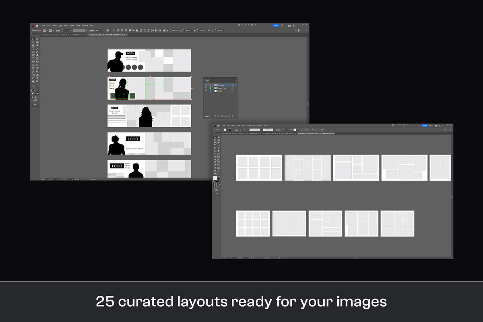Open search in back Illustrator window
The width and height of the screenshot is (483, 322).
(283, 25)
